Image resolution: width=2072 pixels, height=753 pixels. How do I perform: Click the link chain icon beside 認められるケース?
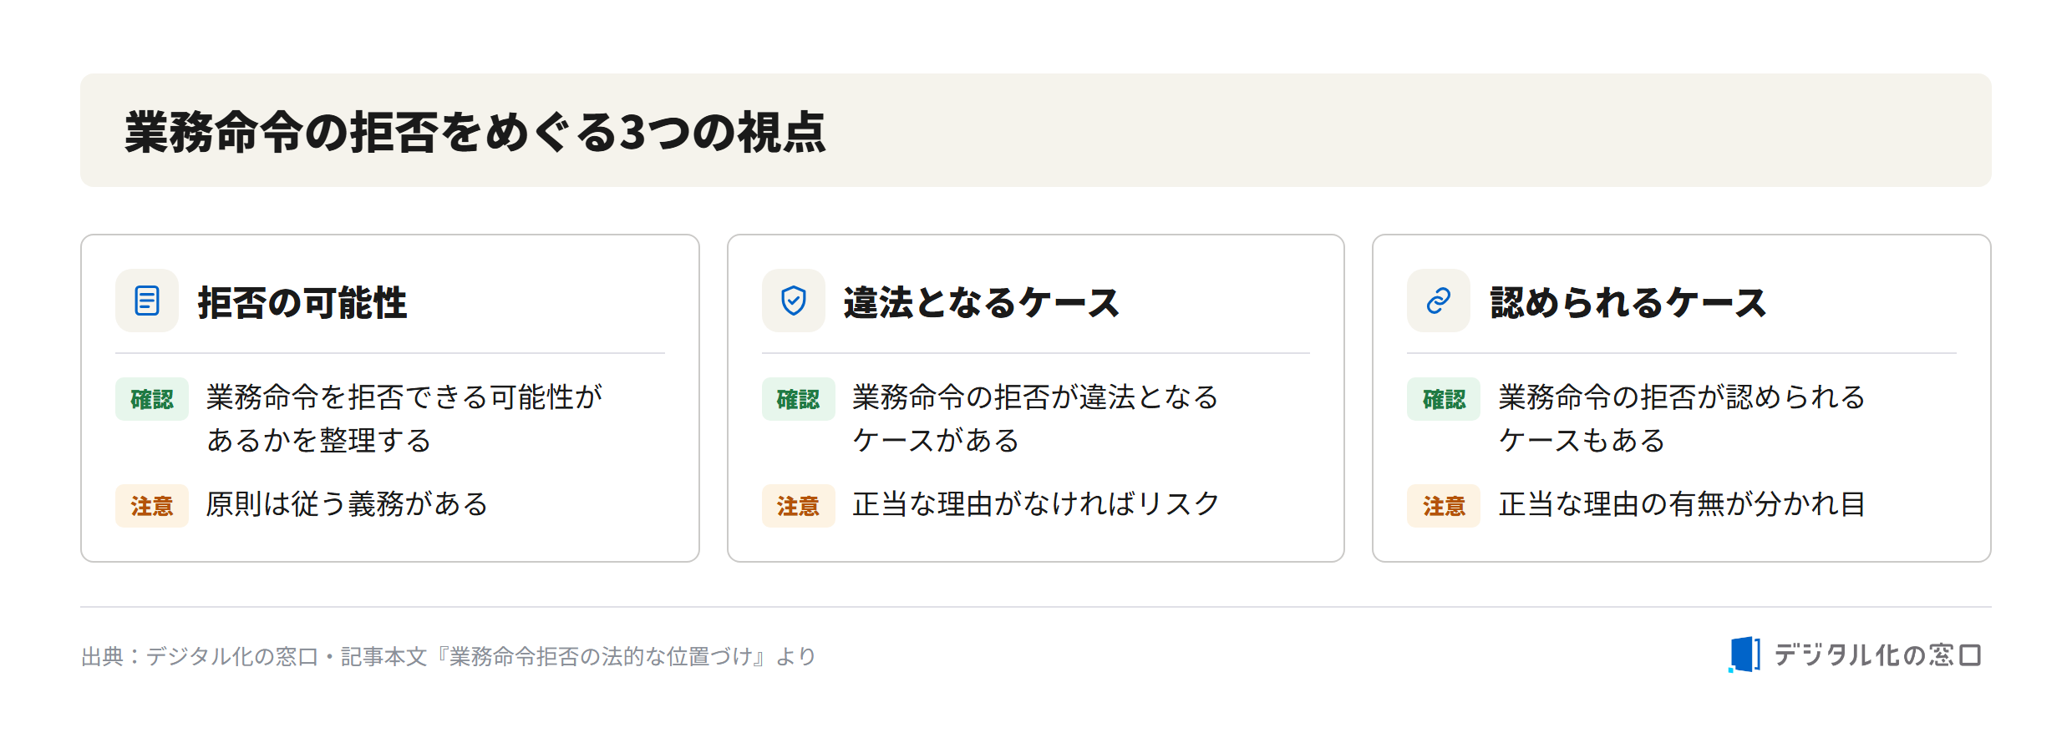coord(1439,301)
